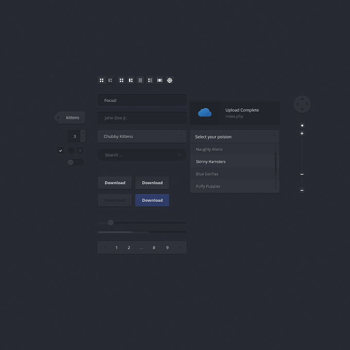Click the bottom minus zoom-out button
This screenshot has height=350, width=350.
click(x=302, y=190)
